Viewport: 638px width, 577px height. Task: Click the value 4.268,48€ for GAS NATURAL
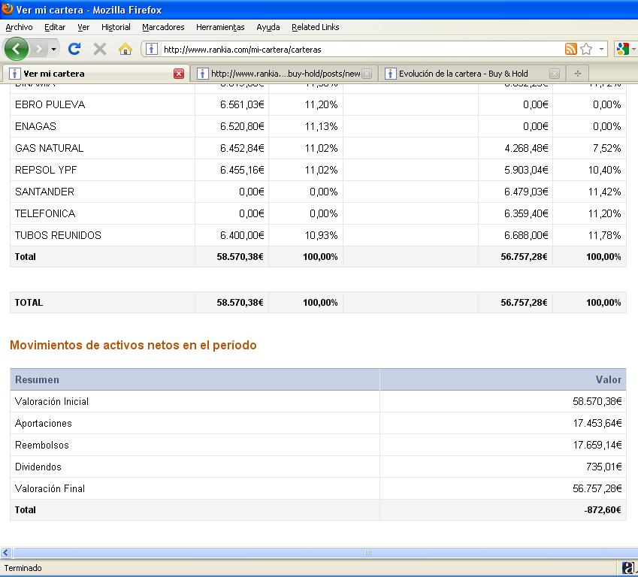click(x=526, y=148)
